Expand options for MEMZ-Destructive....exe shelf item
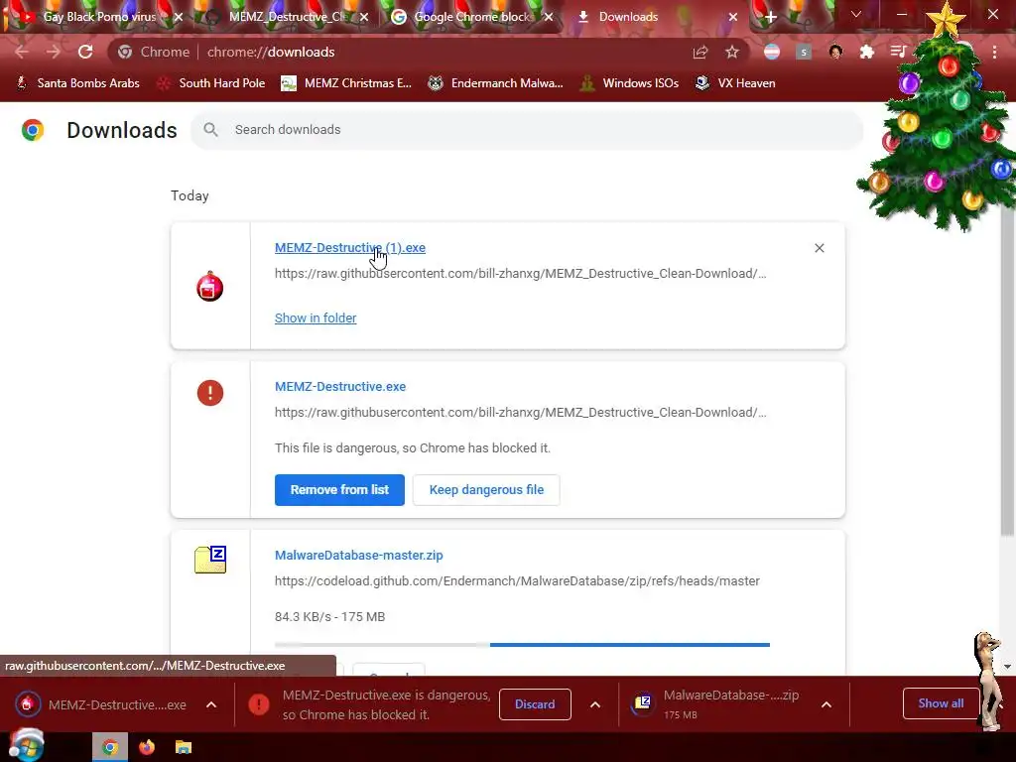The width and height of the screenshot is (1016, 762). (x=211, y=704)
